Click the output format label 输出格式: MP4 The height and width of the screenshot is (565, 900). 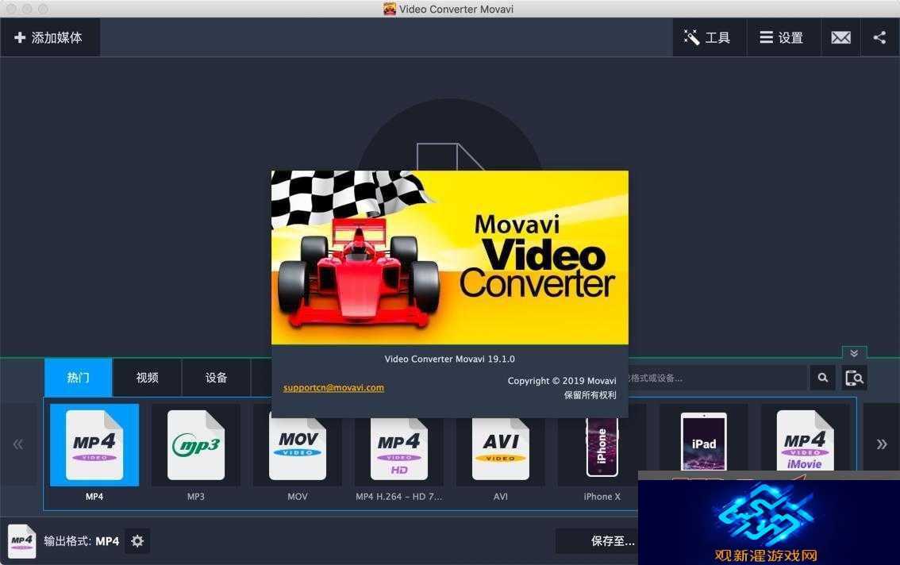click(x=82, y=541)
